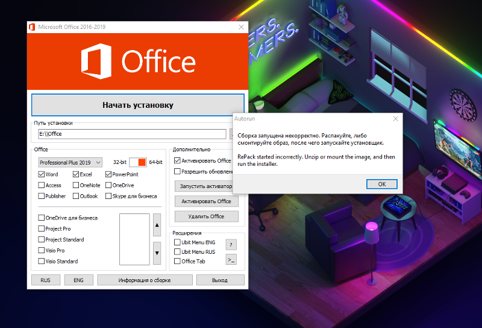Click the install path field E:\\Office

tap(132, 134)
